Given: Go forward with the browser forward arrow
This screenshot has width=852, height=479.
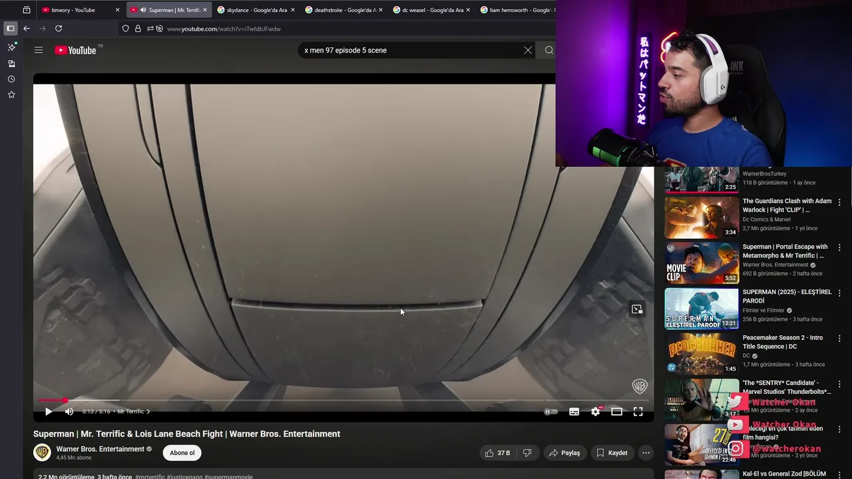Looking at the screenshot, I should 43,29.
